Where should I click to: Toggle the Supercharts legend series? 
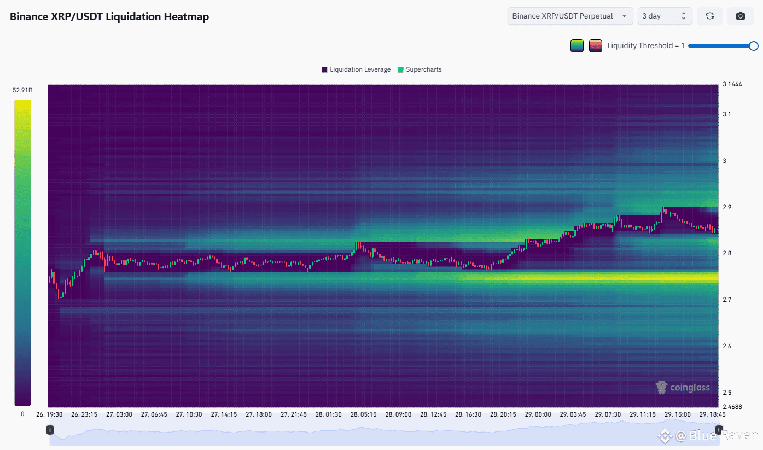[420, 69]
